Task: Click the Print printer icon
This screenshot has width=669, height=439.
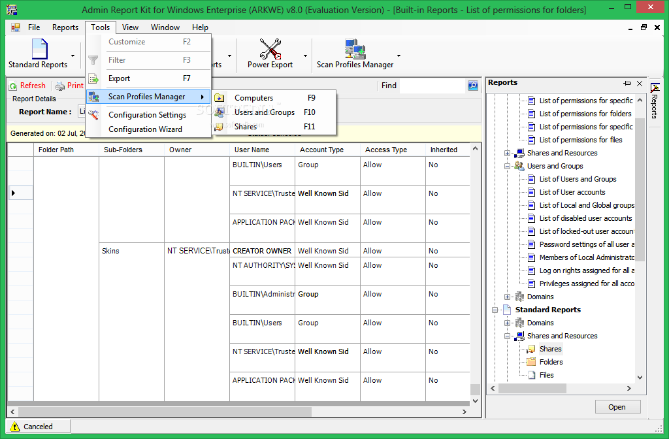Action: [x=60, y=86]
